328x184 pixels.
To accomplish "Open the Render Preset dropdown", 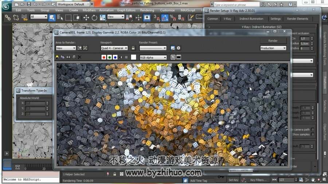I will pos(153,48).
